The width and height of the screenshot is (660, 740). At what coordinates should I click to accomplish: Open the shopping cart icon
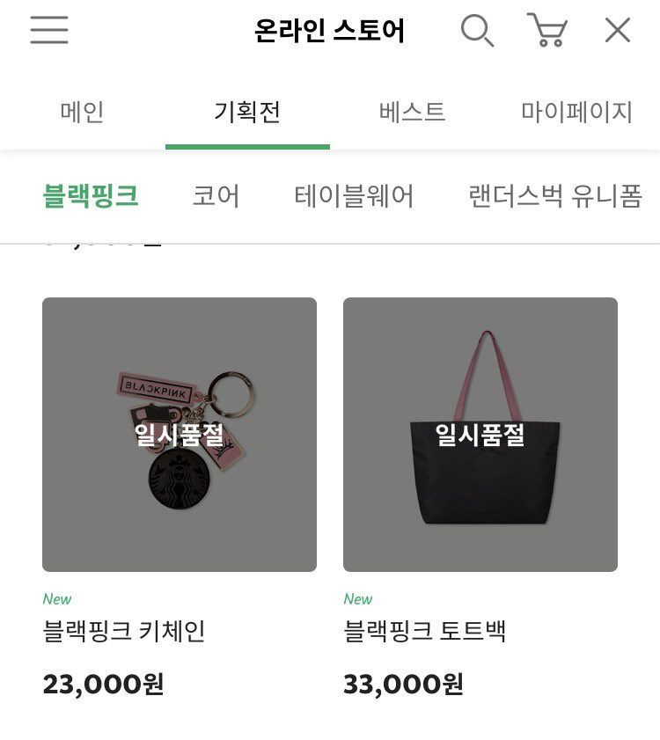(547, 30)
